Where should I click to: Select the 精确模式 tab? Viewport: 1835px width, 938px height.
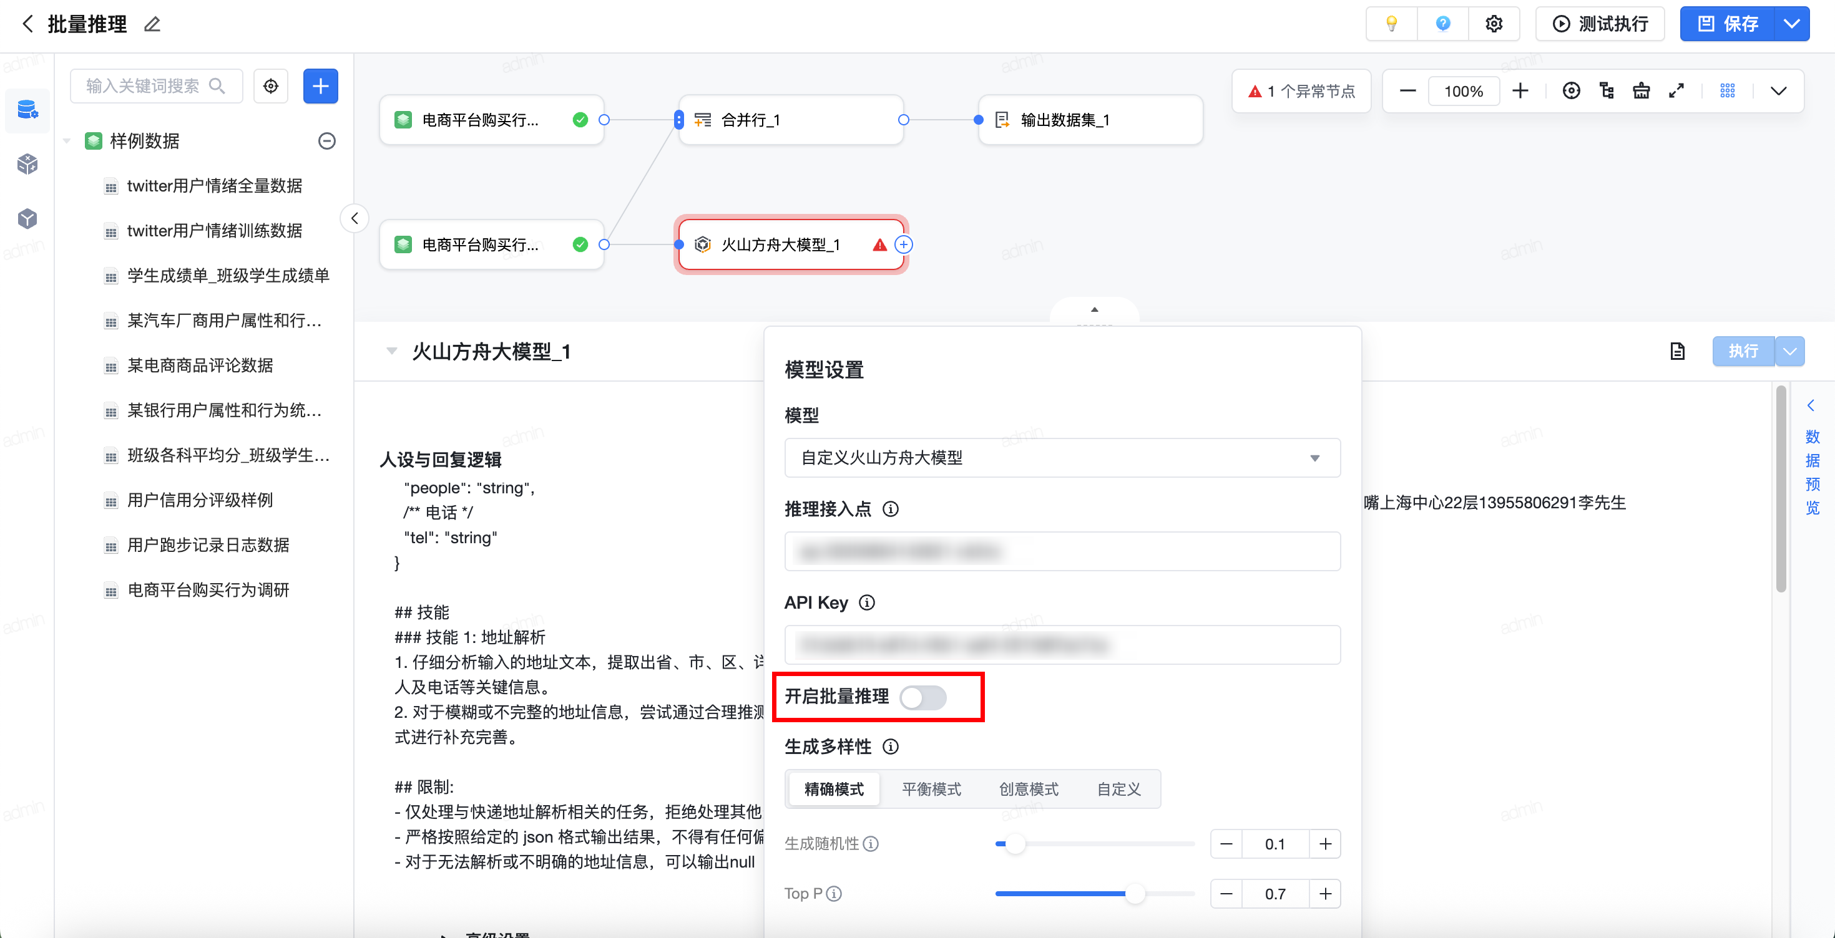click(x=833, y=788)
